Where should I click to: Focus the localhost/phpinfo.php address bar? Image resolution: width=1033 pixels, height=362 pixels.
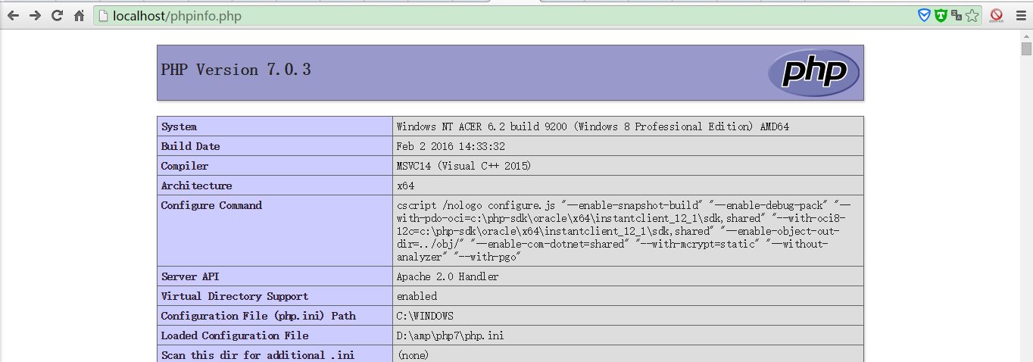500,16
